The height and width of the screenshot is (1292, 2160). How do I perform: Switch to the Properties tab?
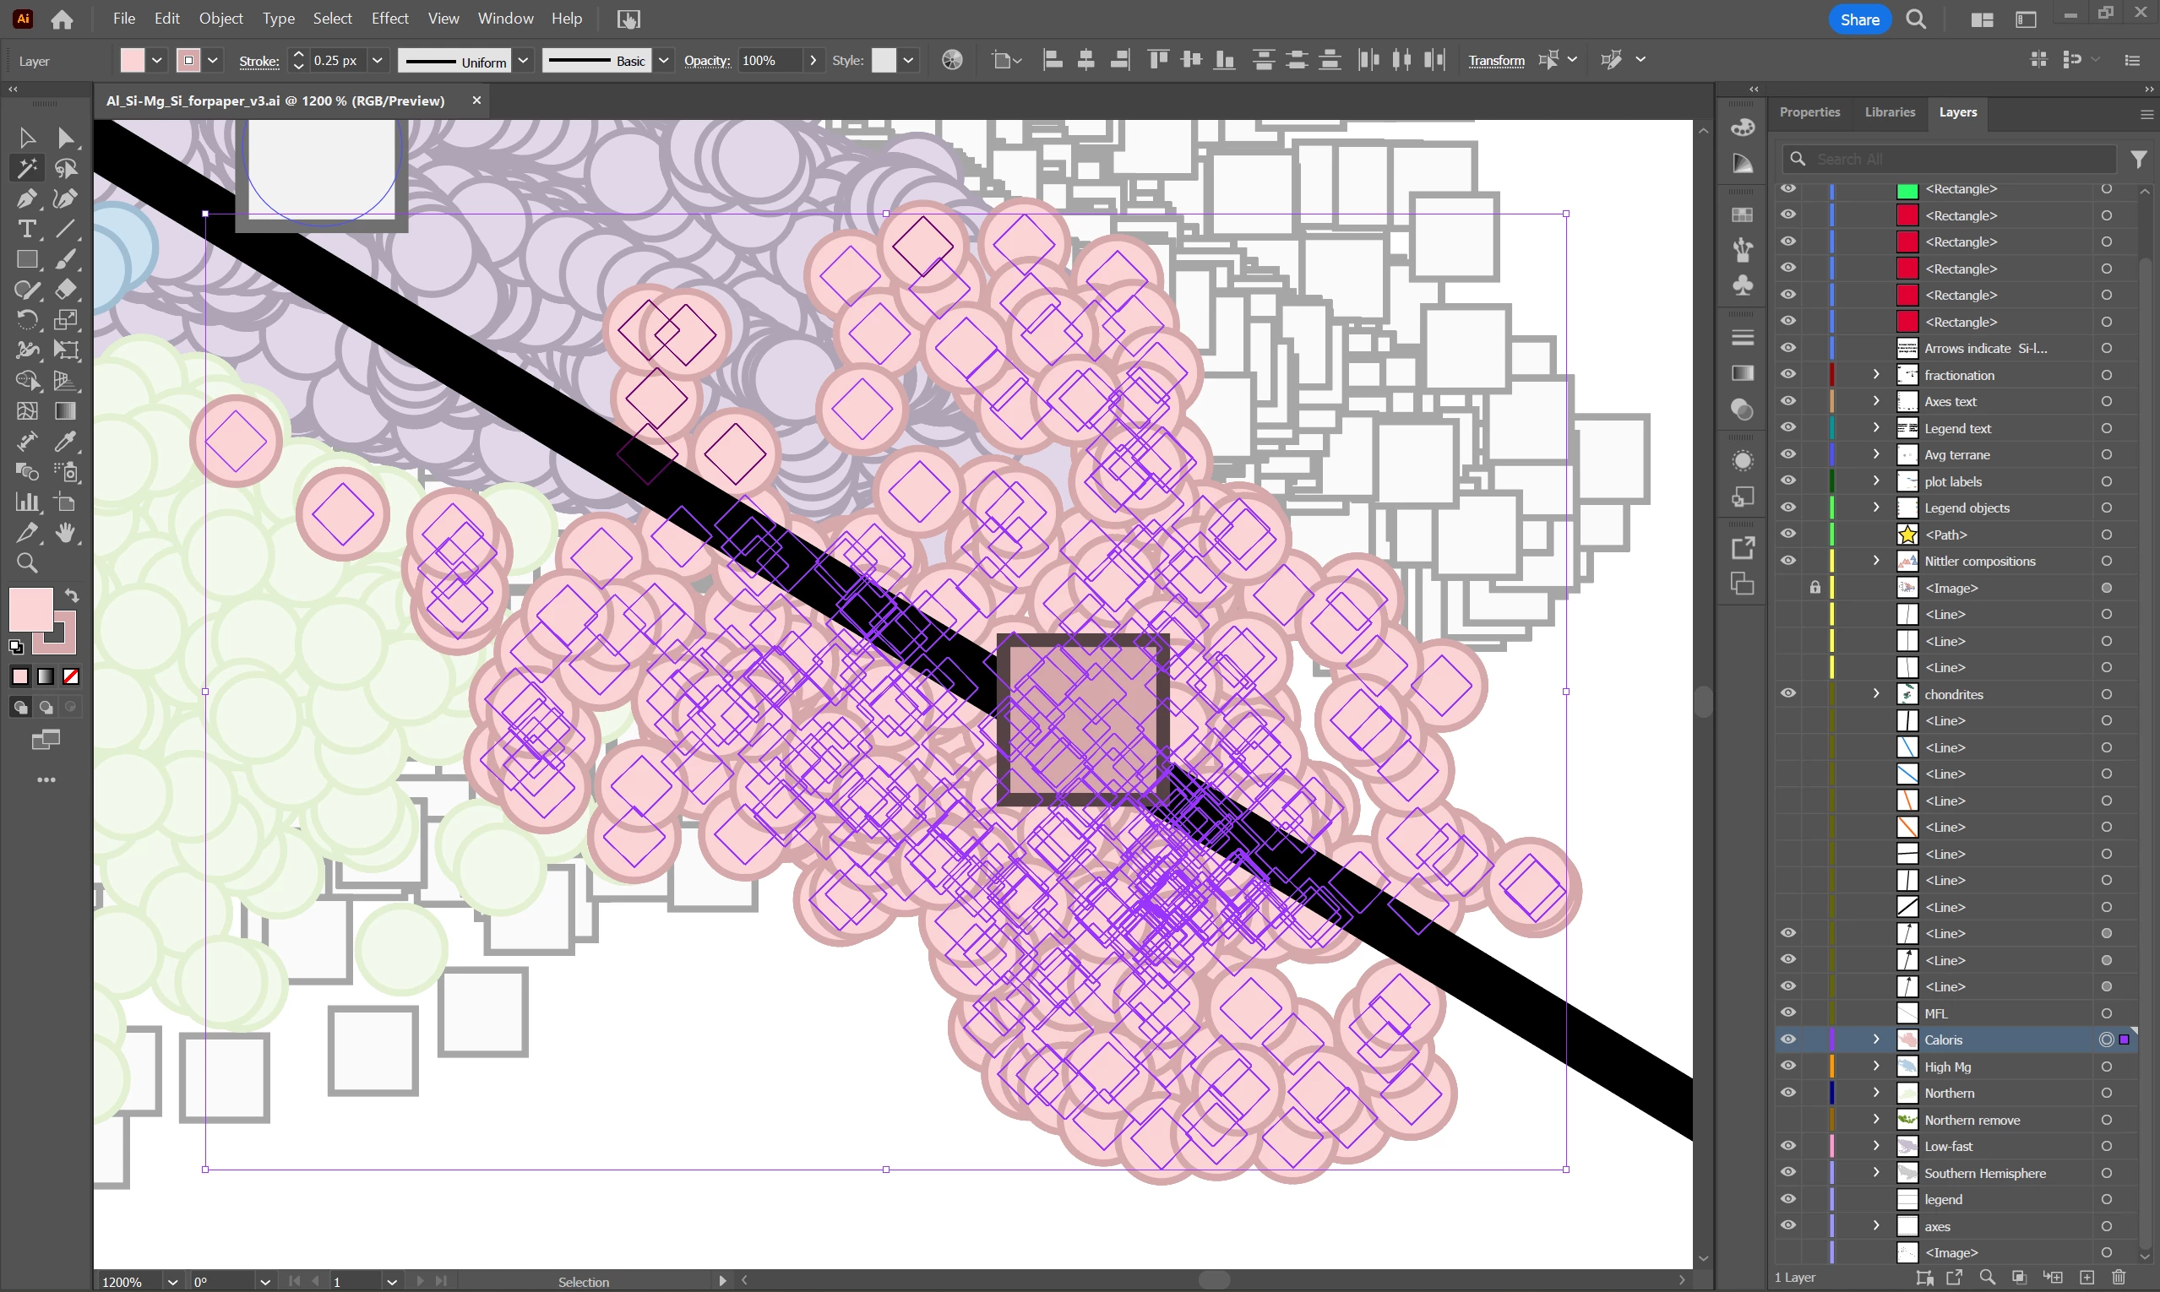[1809, 112]
